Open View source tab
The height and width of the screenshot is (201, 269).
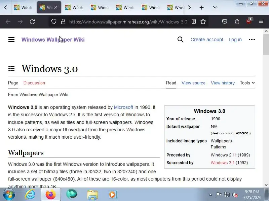pos(193,83)
